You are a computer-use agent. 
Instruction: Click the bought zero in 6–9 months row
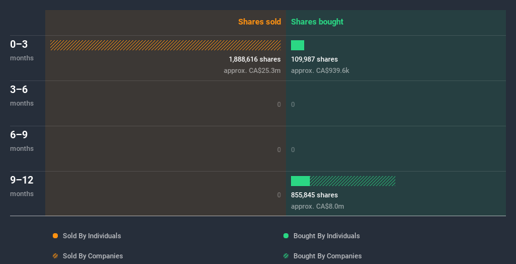coord(293,150)
